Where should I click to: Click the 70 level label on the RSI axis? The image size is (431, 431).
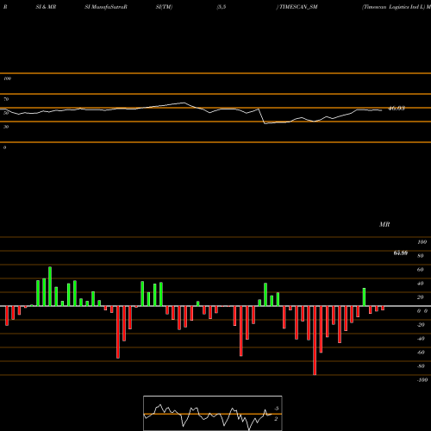[x=6, y=99]
